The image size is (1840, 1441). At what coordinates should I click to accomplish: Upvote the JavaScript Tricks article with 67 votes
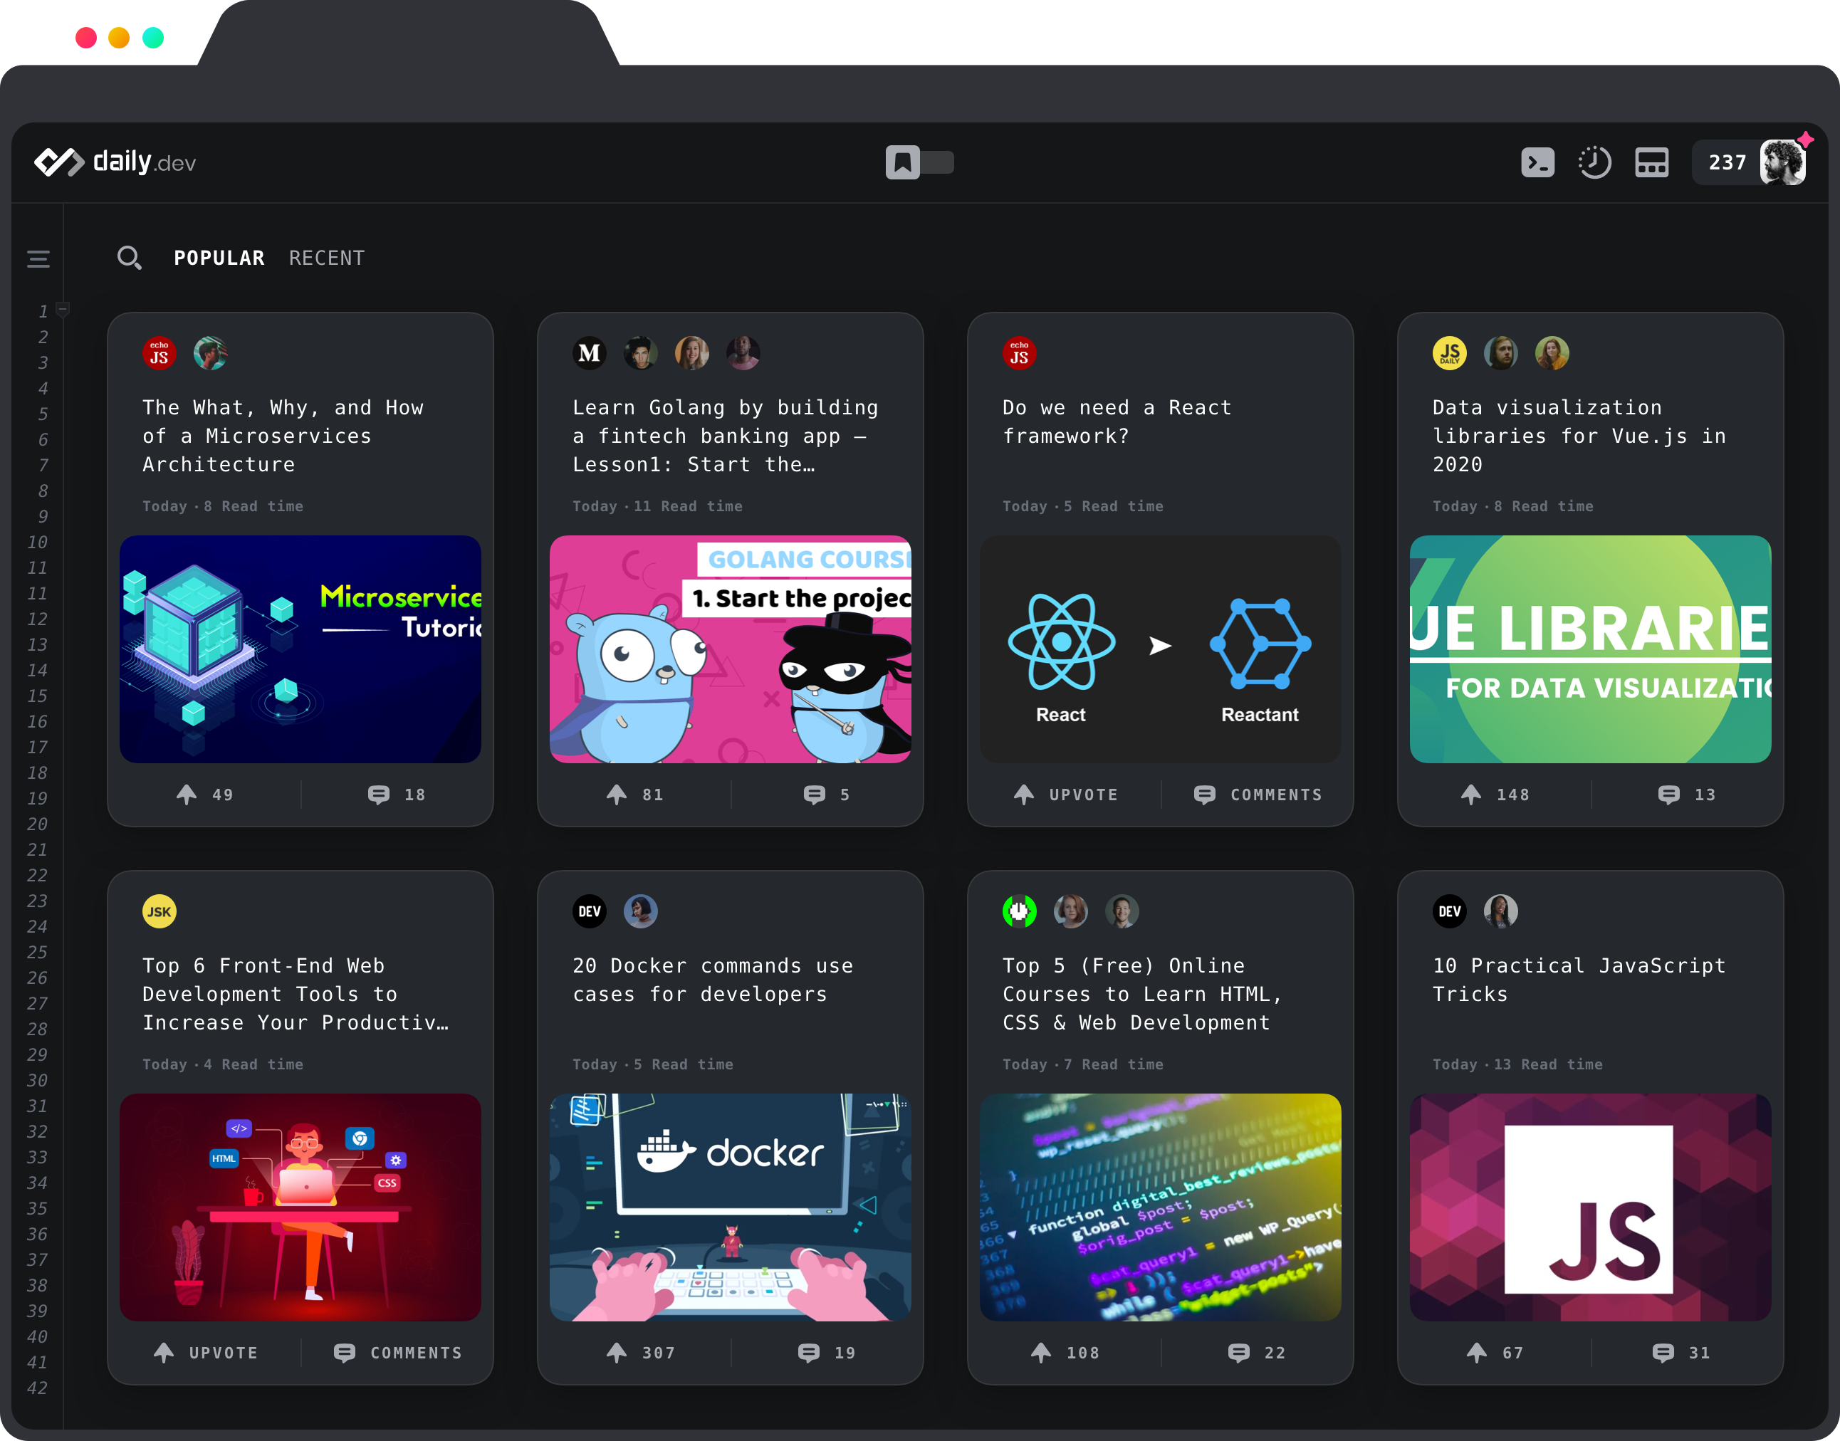1495,1353
